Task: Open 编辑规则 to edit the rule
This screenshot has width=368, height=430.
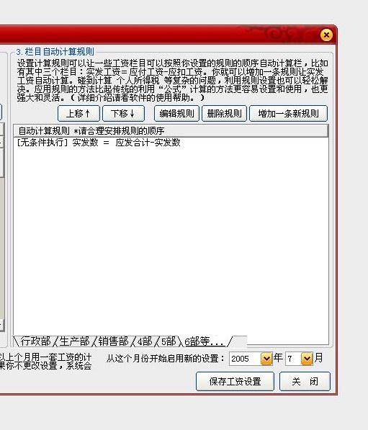Action: tap(176, 114)
